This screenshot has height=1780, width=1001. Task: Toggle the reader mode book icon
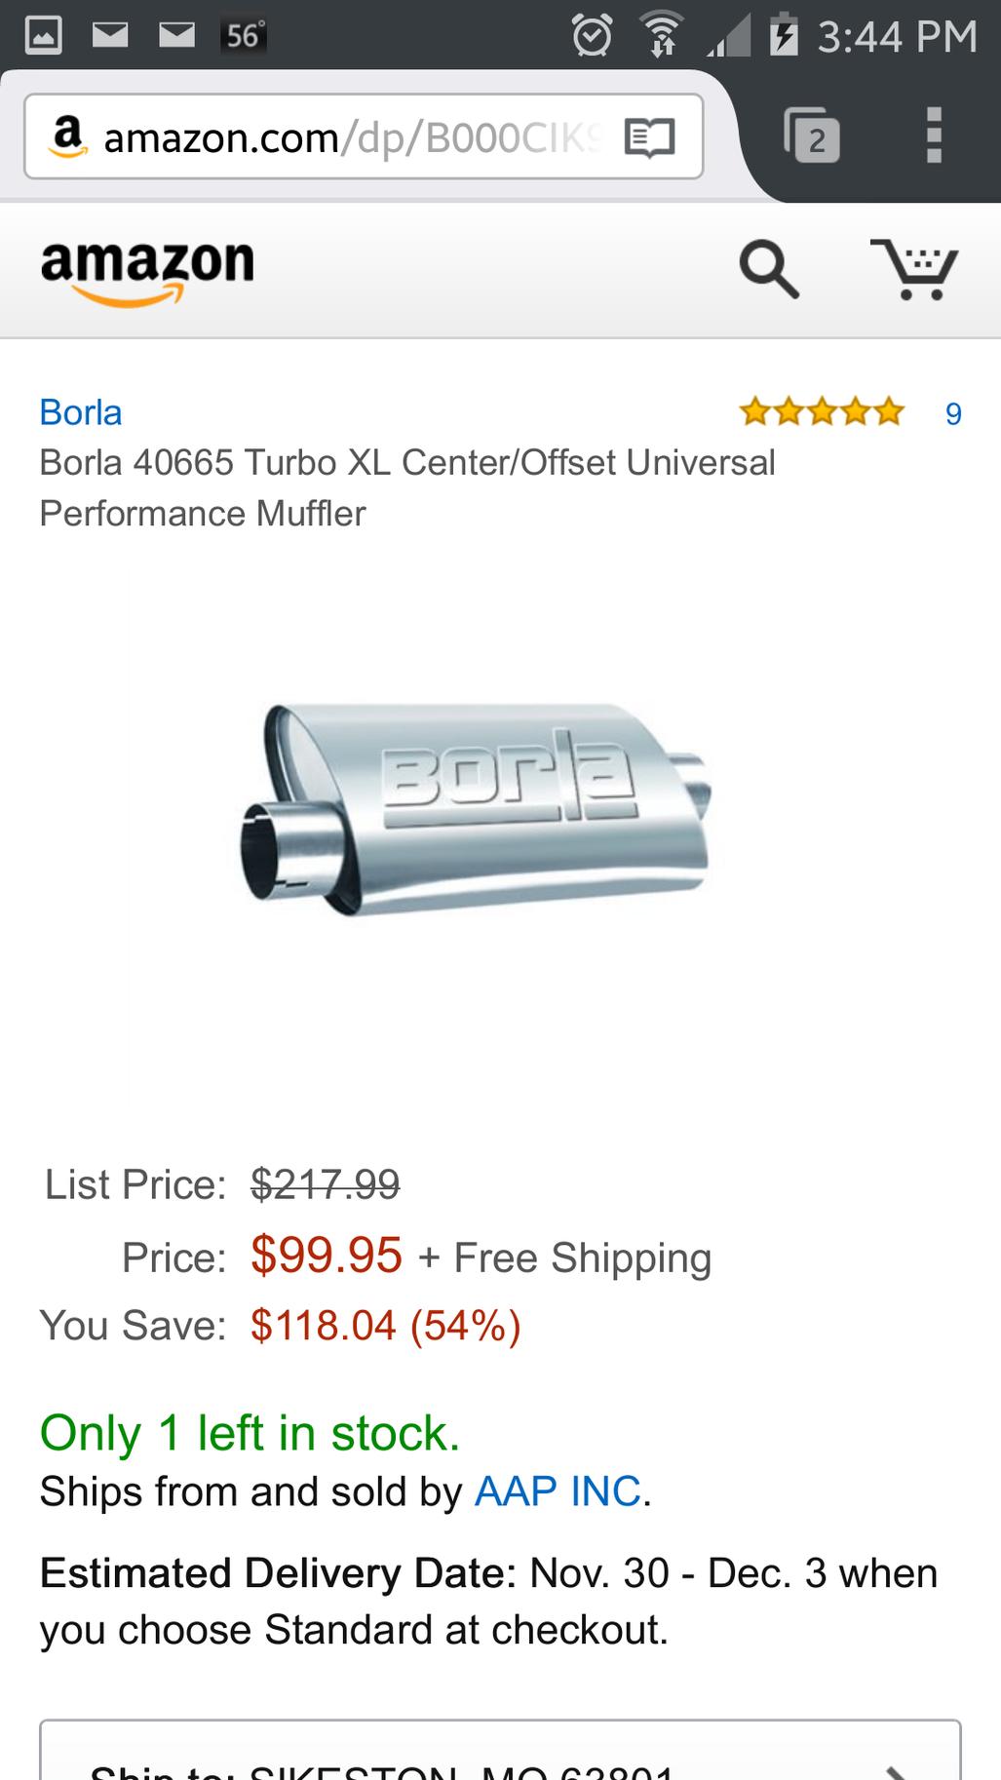pos(649,138)
